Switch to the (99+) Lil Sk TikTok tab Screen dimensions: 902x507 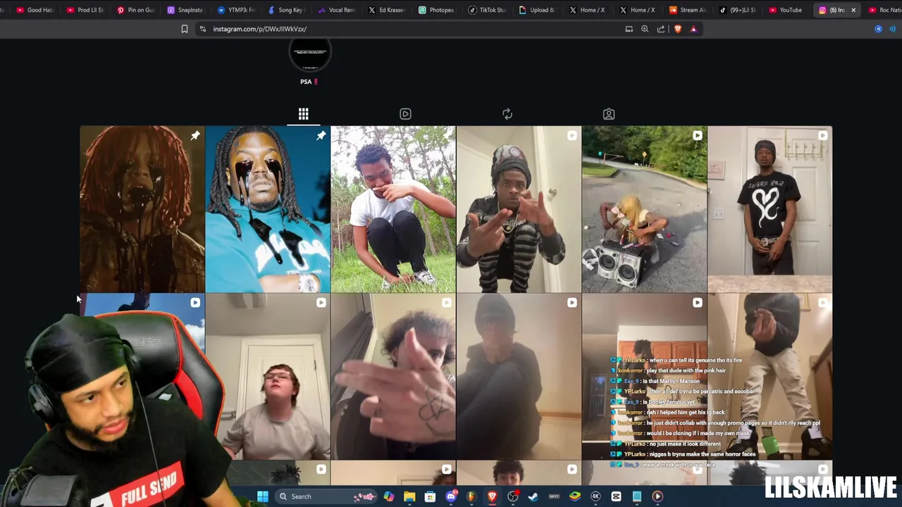[739, 10]
